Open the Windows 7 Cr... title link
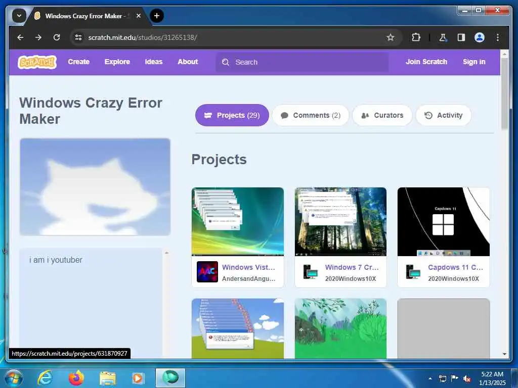 [x=352, y=267]
